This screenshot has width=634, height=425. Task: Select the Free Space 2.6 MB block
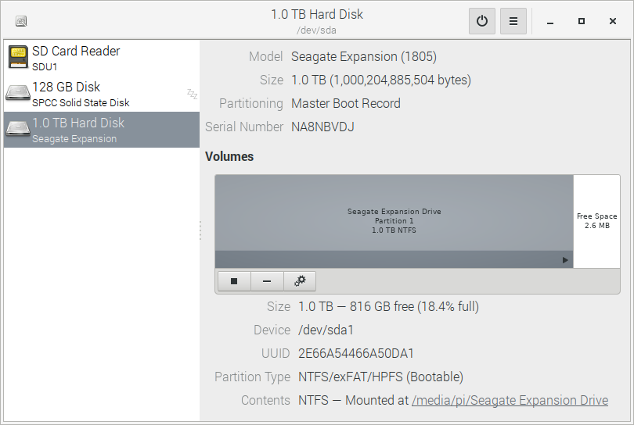tap(596, 221)
